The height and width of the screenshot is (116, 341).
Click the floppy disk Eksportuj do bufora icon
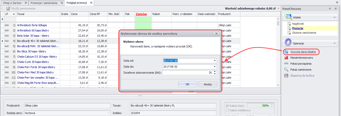286,76
